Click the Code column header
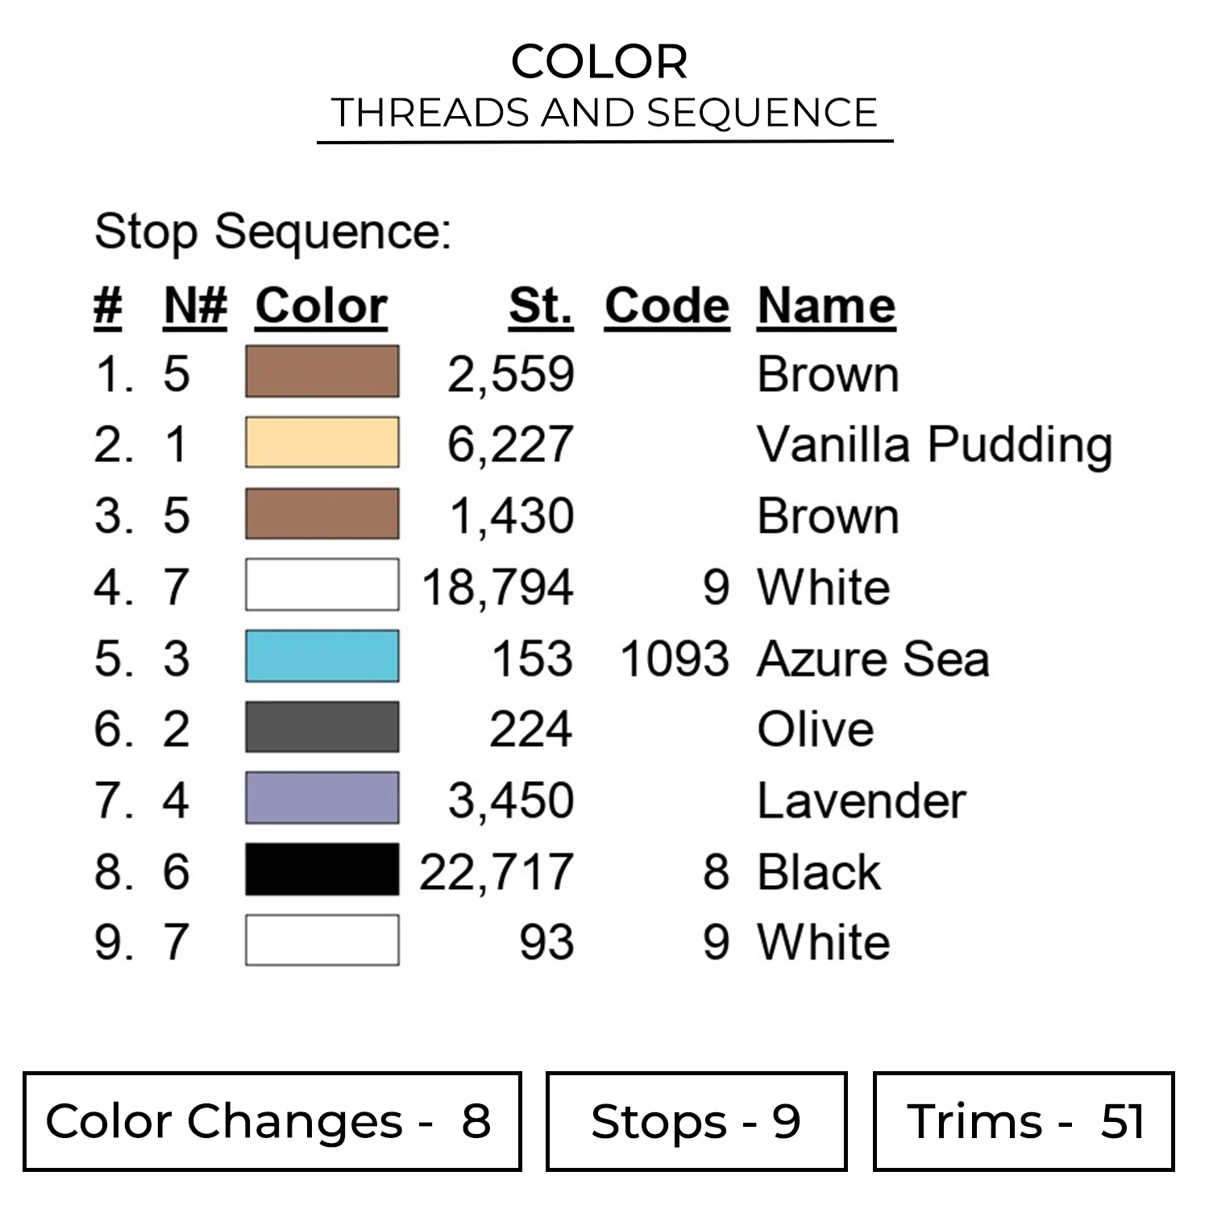 (667, 306)
